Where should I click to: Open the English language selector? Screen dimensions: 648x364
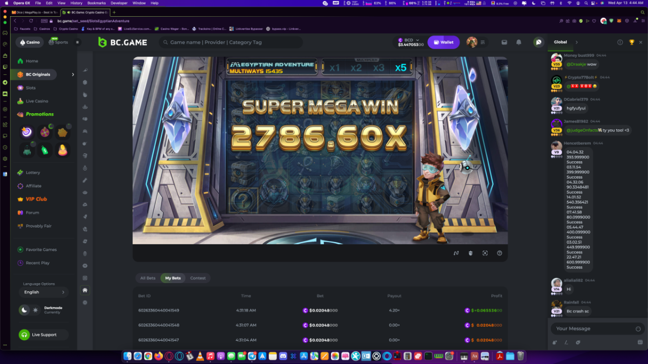point(43,292)
